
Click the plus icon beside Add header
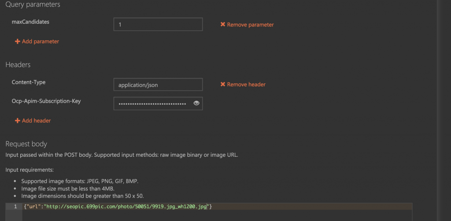tap(18, 121)
